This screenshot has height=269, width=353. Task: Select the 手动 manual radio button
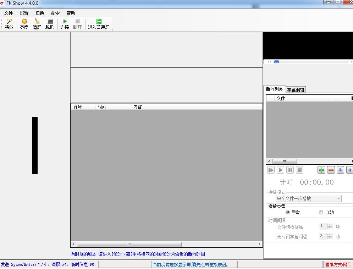288,212
